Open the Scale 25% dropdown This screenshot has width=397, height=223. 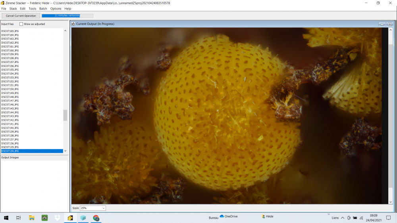[x=93, y=208]
